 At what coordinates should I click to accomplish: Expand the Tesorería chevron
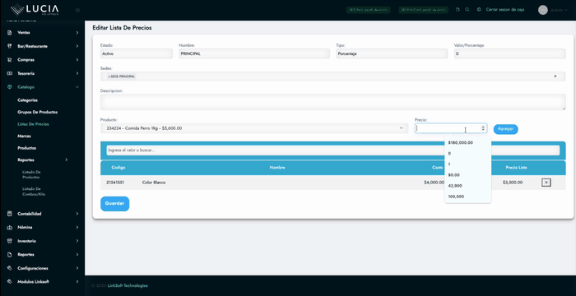coord(77,73)
